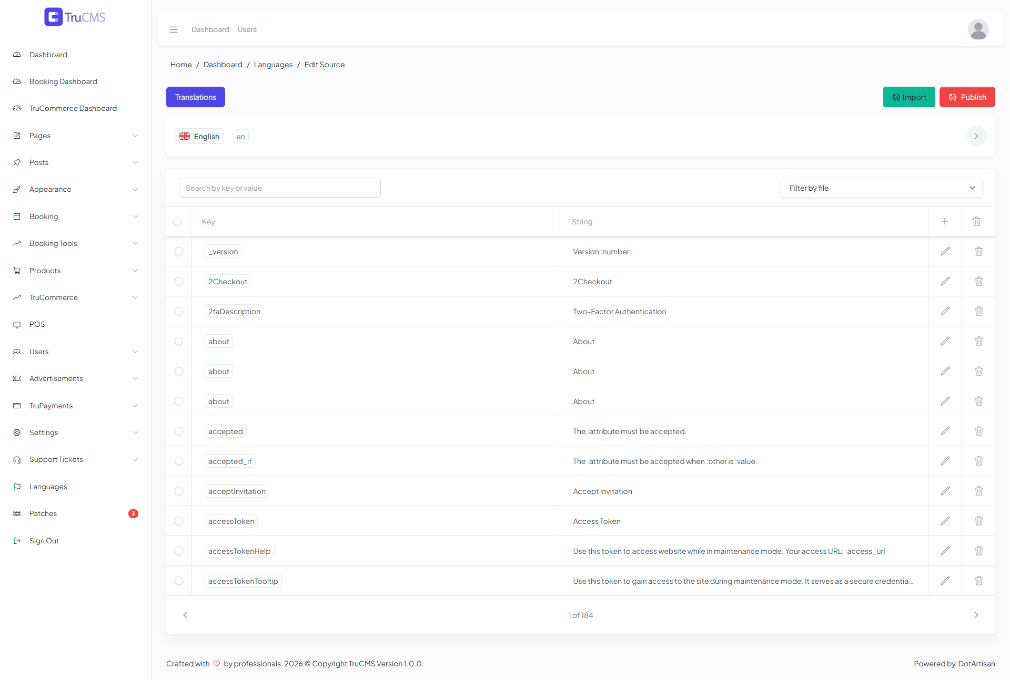Click the TruCMS logo
The height and width of the screenshot is (680, 1010).
click(x=75, y=17)
